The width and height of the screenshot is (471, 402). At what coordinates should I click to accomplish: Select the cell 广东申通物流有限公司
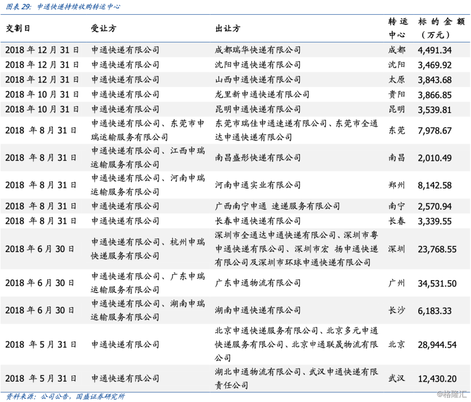258,283
